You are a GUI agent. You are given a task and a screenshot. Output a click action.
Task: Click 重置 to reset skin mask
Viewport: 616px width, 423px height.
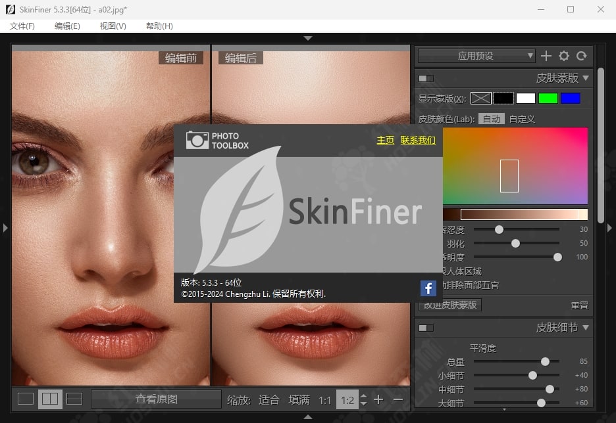579,305
